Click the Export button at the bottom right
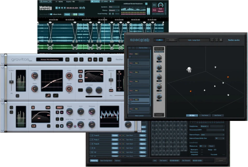Viewport: 248px width, 167px height. [x=221, y=161]
